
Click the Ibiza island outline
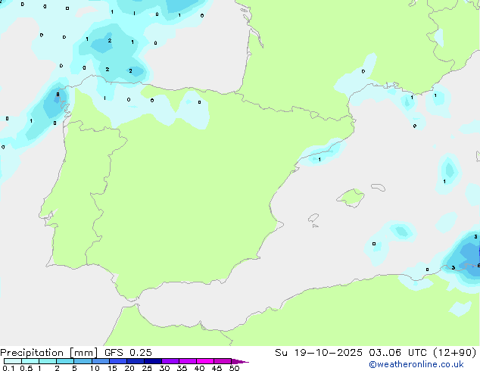click(313, 218)
